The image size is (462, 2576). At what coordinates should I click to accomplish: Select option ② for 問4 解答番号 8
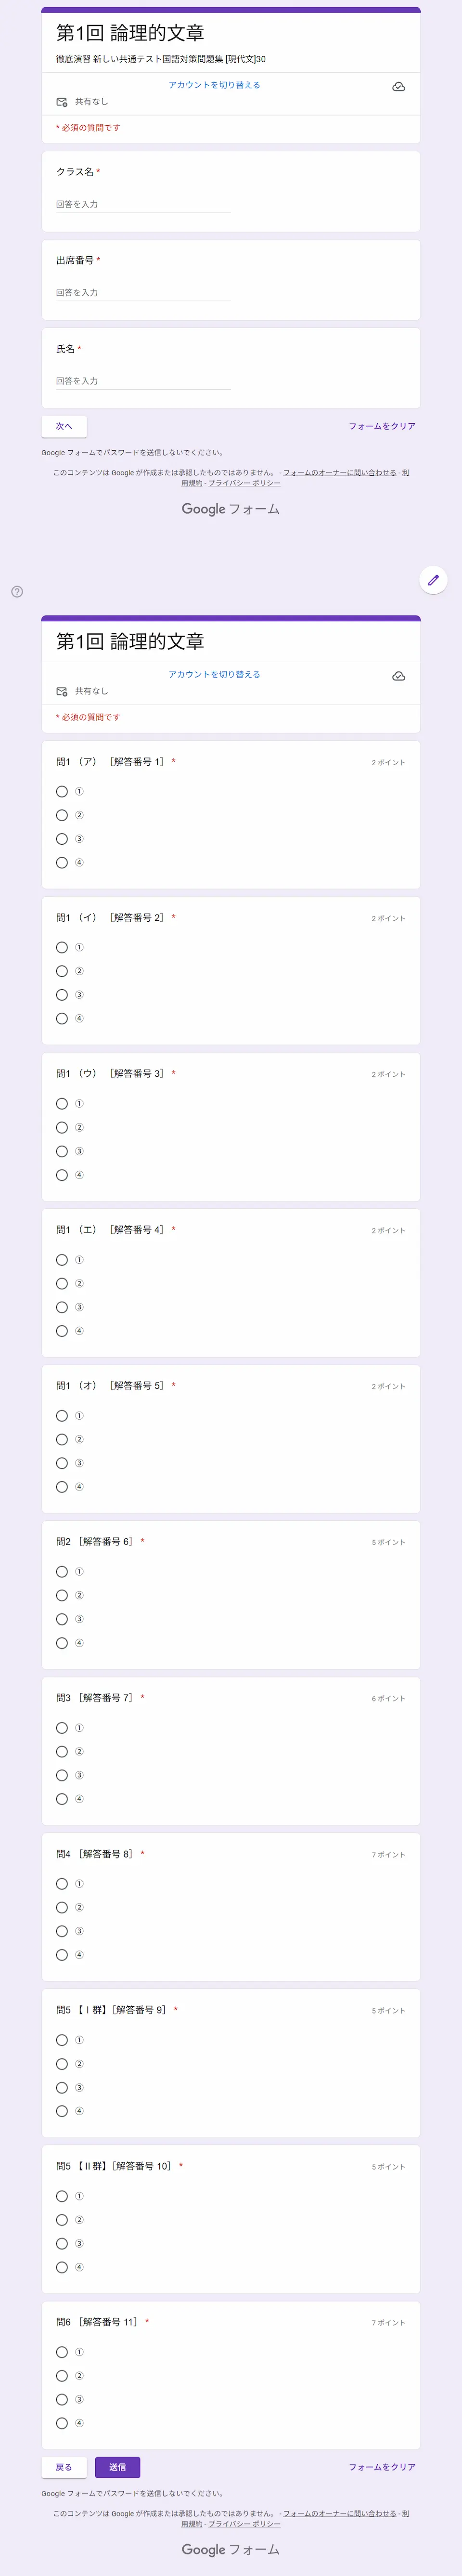[62, 1907]
